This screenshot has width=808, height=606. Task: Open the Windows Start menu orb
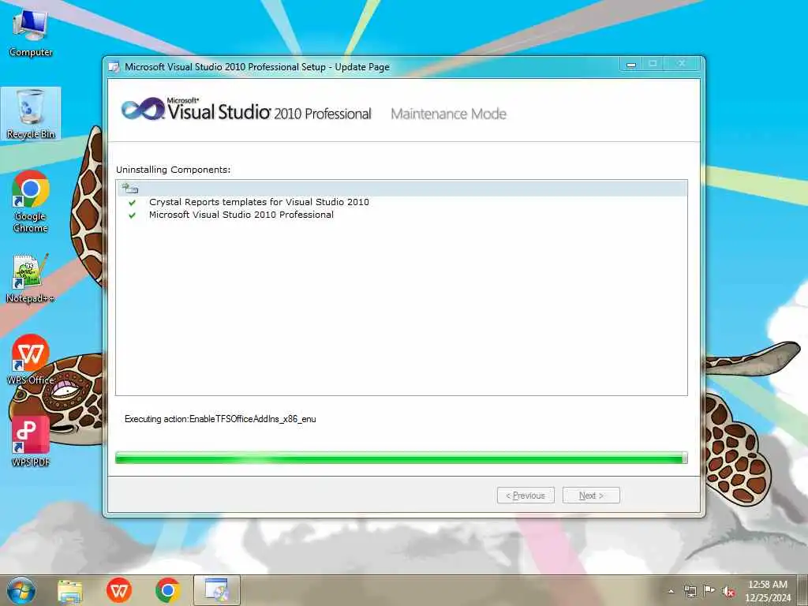pos(21,590)
